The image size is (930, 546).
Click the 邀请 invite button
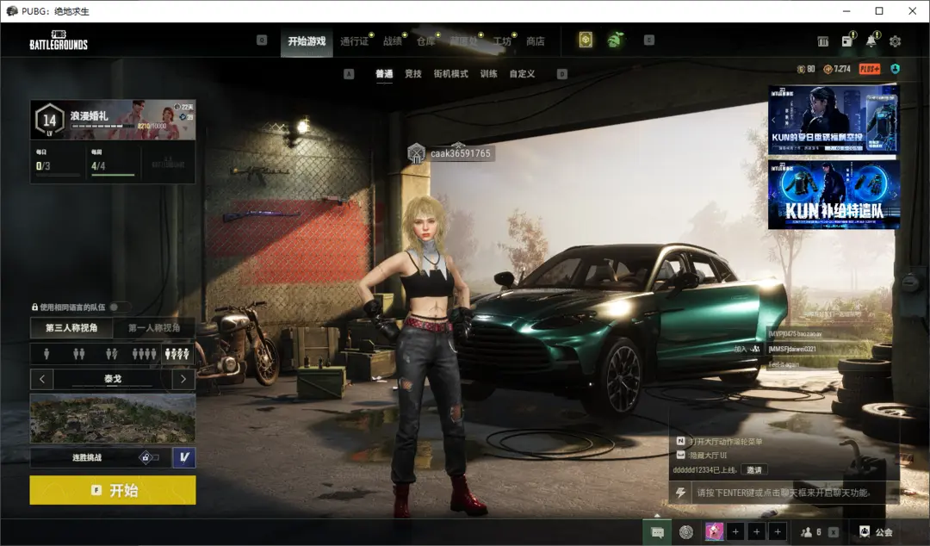pos(754,469)
